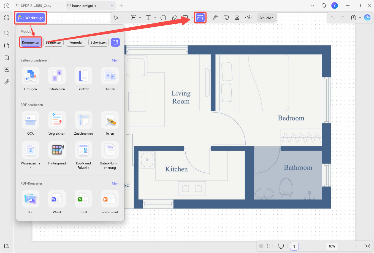Convert PDF to Word
Viewport: 374px width, 253px height.
(x=57, y=202)
